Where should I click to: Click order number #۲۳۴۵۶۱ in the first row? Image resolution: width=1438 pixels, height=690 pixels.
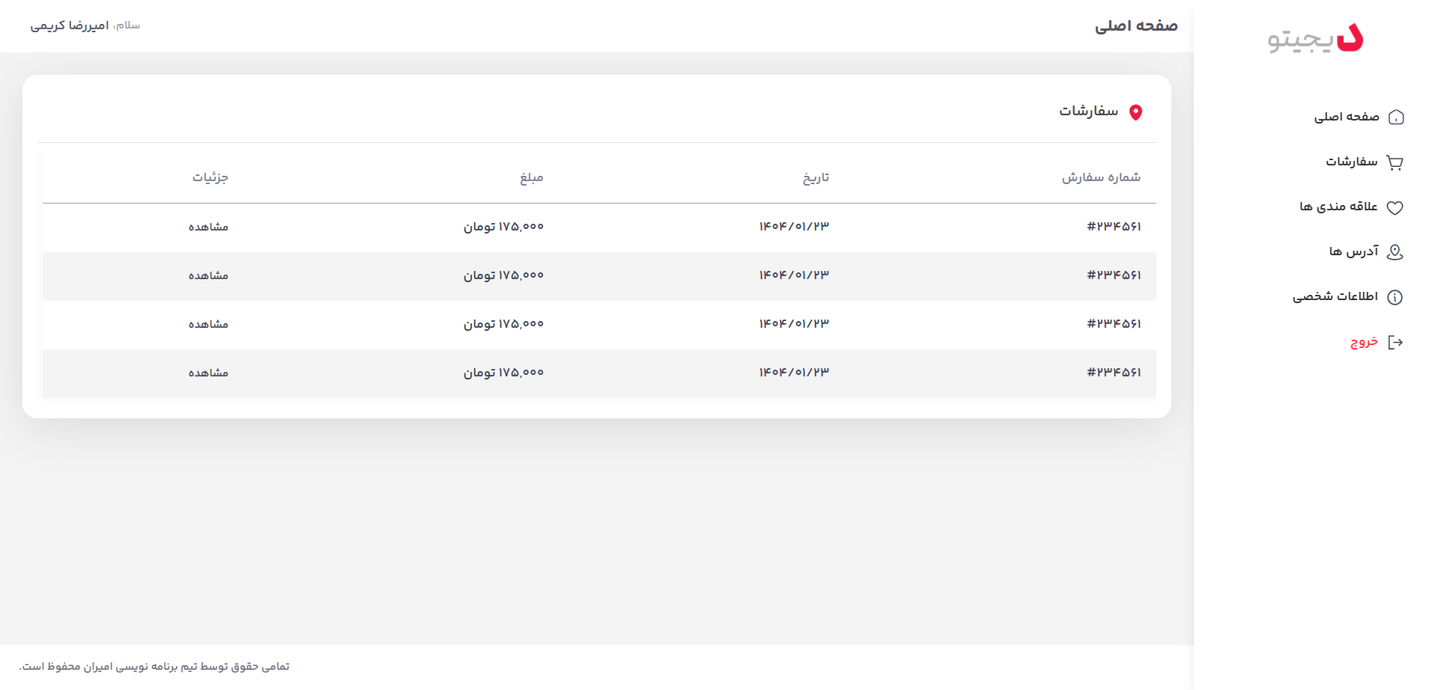point(1114,227)
